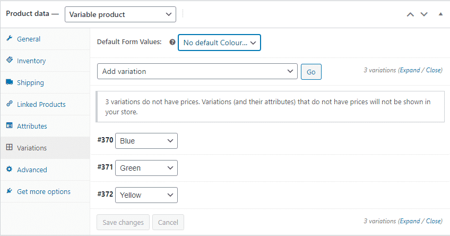Click the Get more options plug icon
450x236 pixels.
pyautogui.click(x=10, y=191)
